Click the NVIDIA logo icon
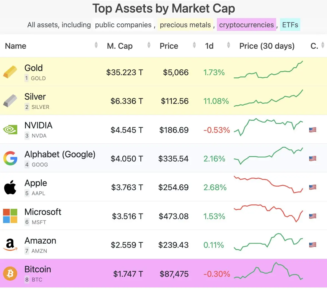 [x=10, y=129]
